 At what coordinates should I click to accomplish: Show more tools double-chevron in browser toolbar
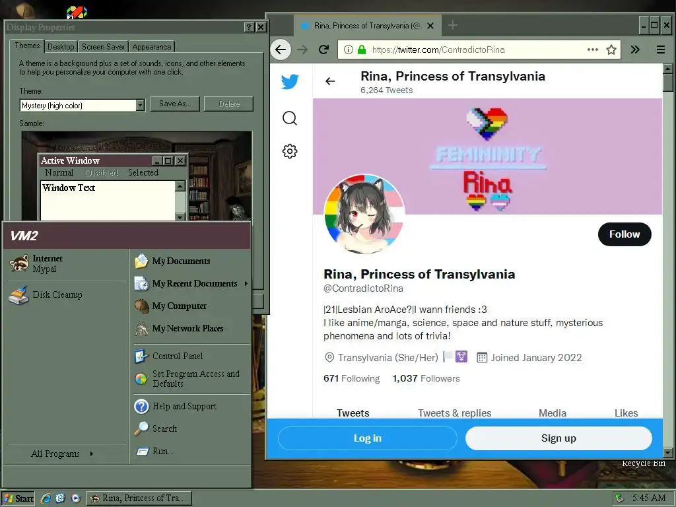[635, 50]
